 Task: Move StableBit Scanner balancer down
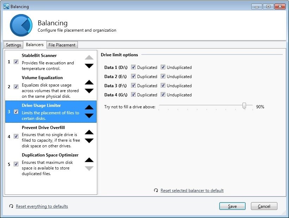pos(89,66)
